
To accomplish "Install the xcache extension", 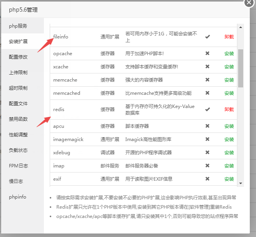I will [x=229, y=67].
